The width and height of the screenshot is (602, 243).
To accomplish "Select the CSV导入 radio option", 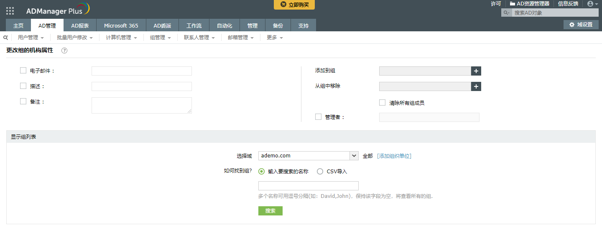I will pyautogui.click(x=320, y=171).
